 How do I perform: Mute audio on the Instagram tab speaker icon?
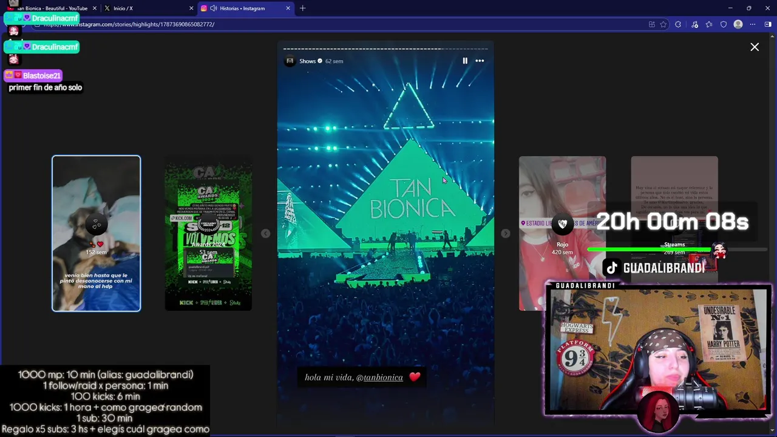[213, 8]
